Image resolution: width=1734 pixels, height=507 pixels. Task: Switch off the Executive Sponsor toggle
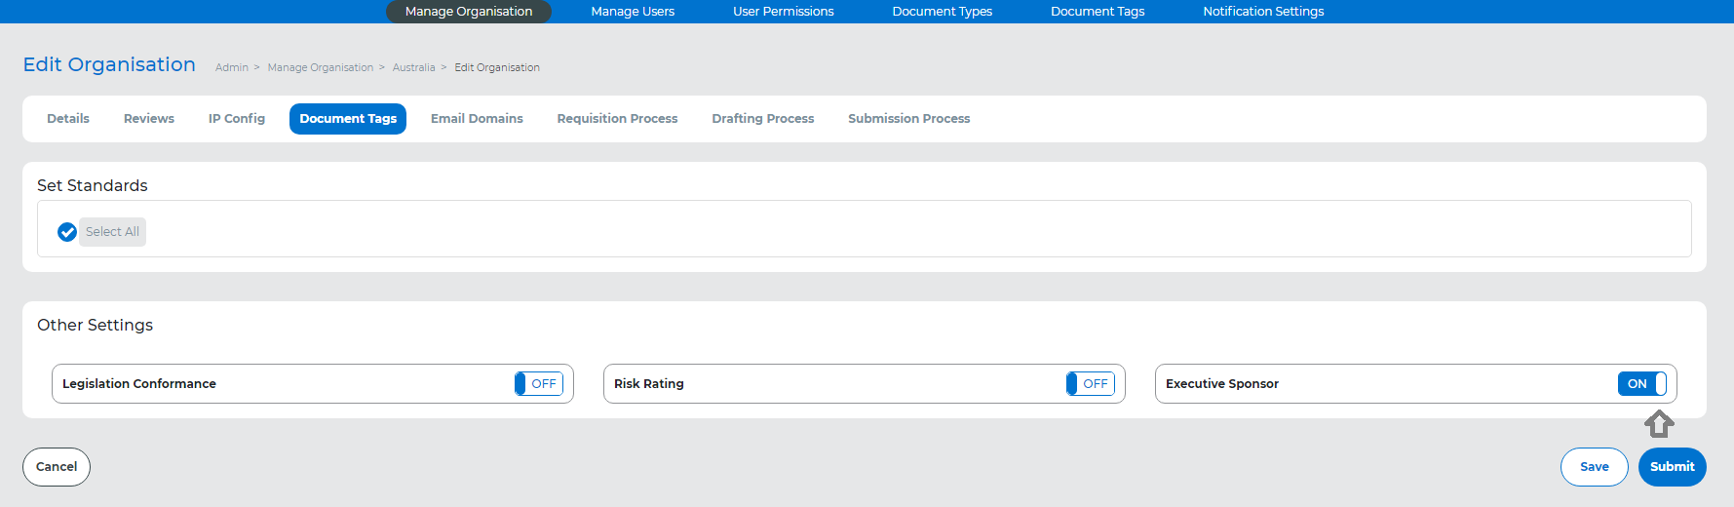click(1642, 384)
